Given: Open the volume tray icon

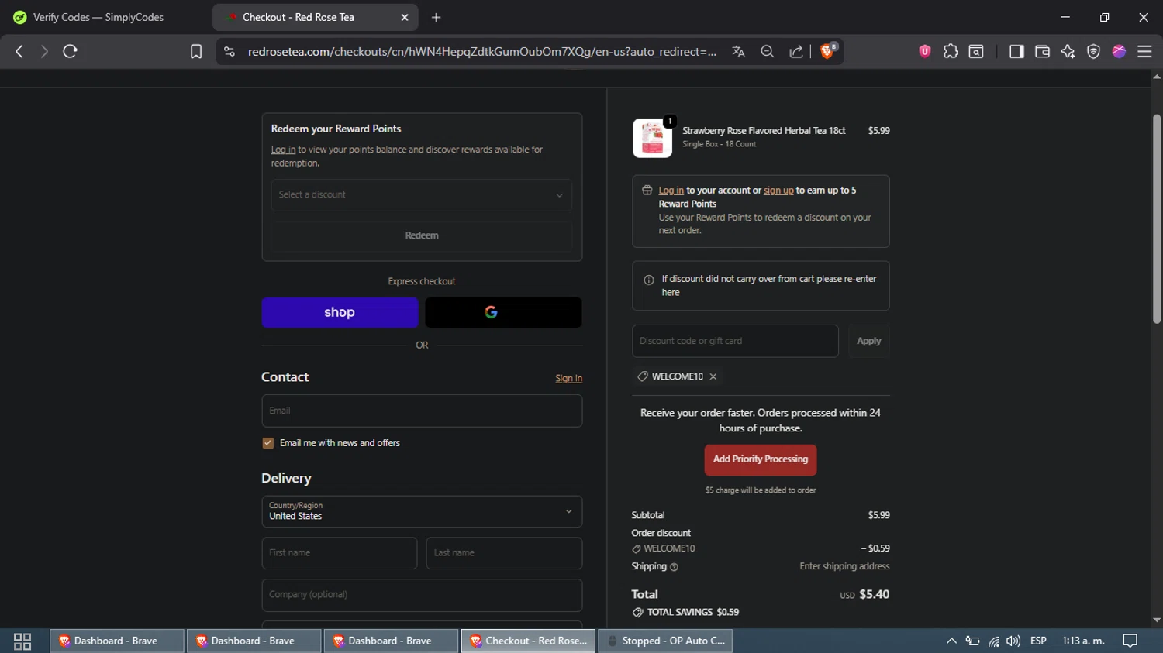Looking at the screenshot, I should click(1013, 641).
